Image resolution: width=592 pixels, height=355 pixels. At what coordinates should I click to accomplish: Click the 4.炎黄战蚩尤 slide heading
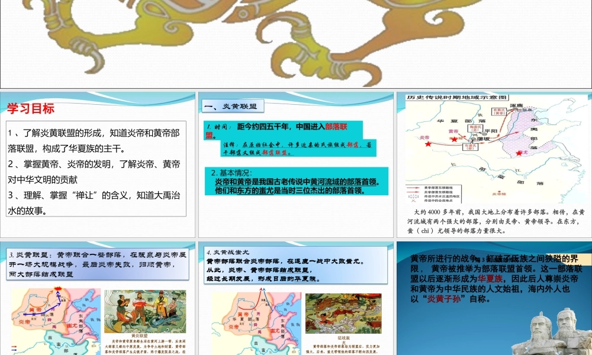pyautogui.click(x=224, y=252)
